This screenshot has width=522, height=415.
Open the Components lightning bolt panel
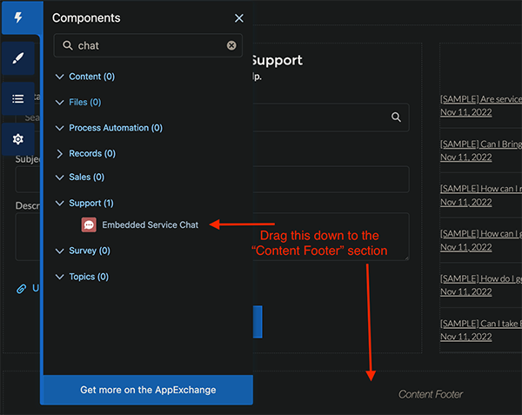click(18, 17)
